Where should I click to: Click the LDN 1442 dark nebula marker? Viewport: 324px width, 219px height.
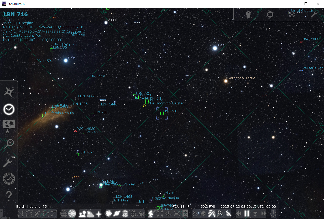(87, 78)
